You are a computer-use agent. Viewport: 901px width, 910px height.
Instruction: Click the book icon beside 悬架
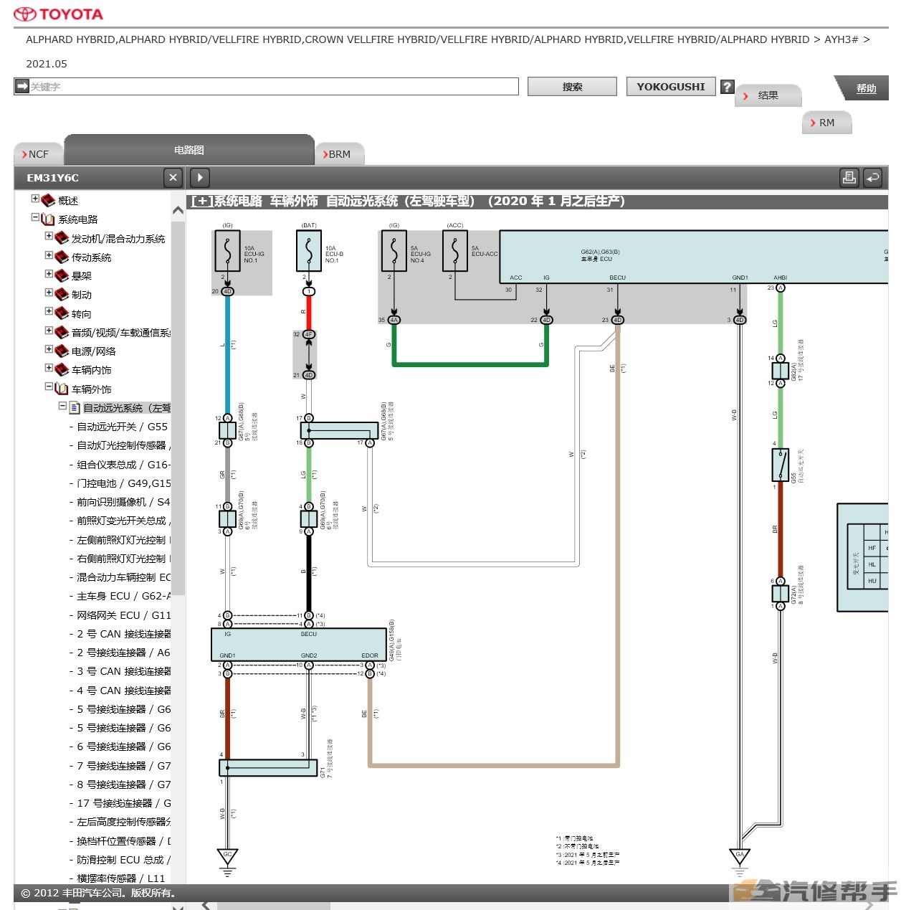62,275
